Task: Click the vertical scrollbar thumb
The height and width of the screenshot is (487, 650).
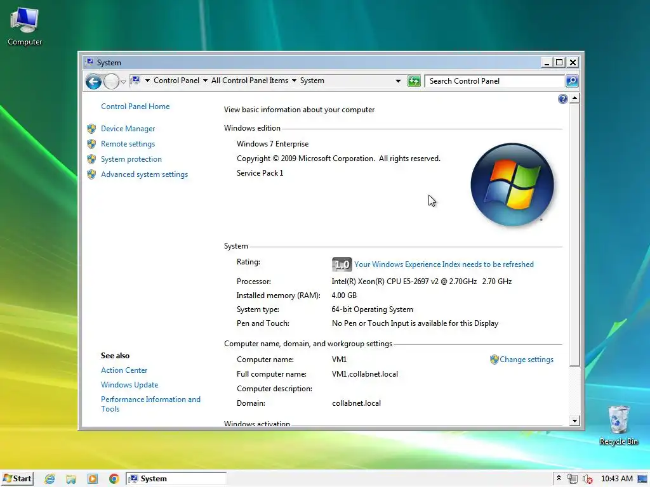Action: [574, 235]
